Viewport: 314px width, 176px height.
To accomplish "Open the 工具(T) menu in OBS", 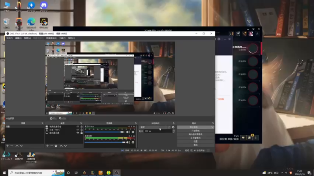I will click(x=62, y=38).
